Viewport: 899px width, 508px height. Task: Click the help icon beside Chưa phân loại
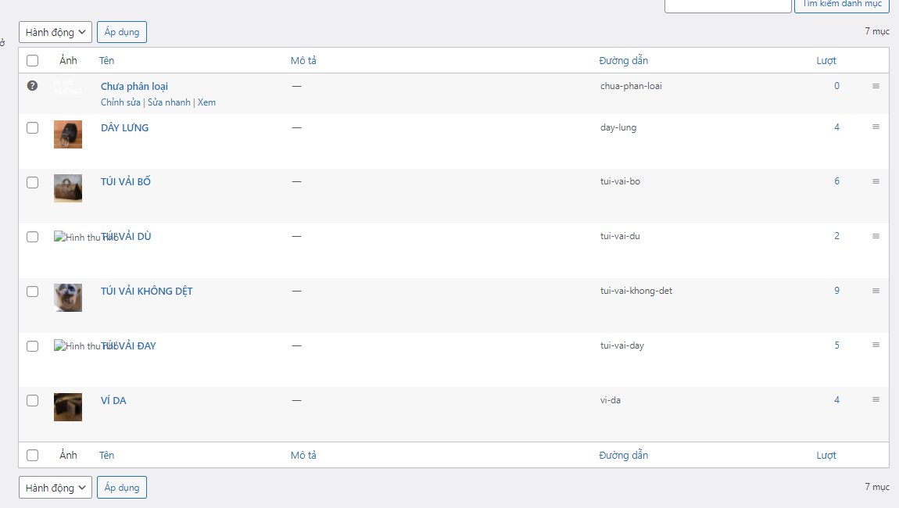pos(32,86)
